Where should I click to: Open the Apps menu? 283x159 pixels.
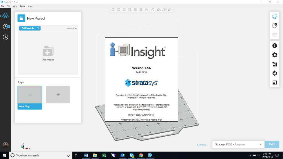point(22,6)
